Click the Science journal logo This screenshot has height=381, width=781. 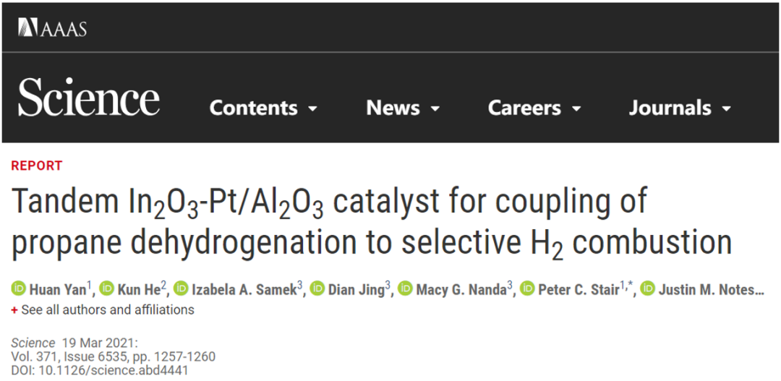coord(89,97)
